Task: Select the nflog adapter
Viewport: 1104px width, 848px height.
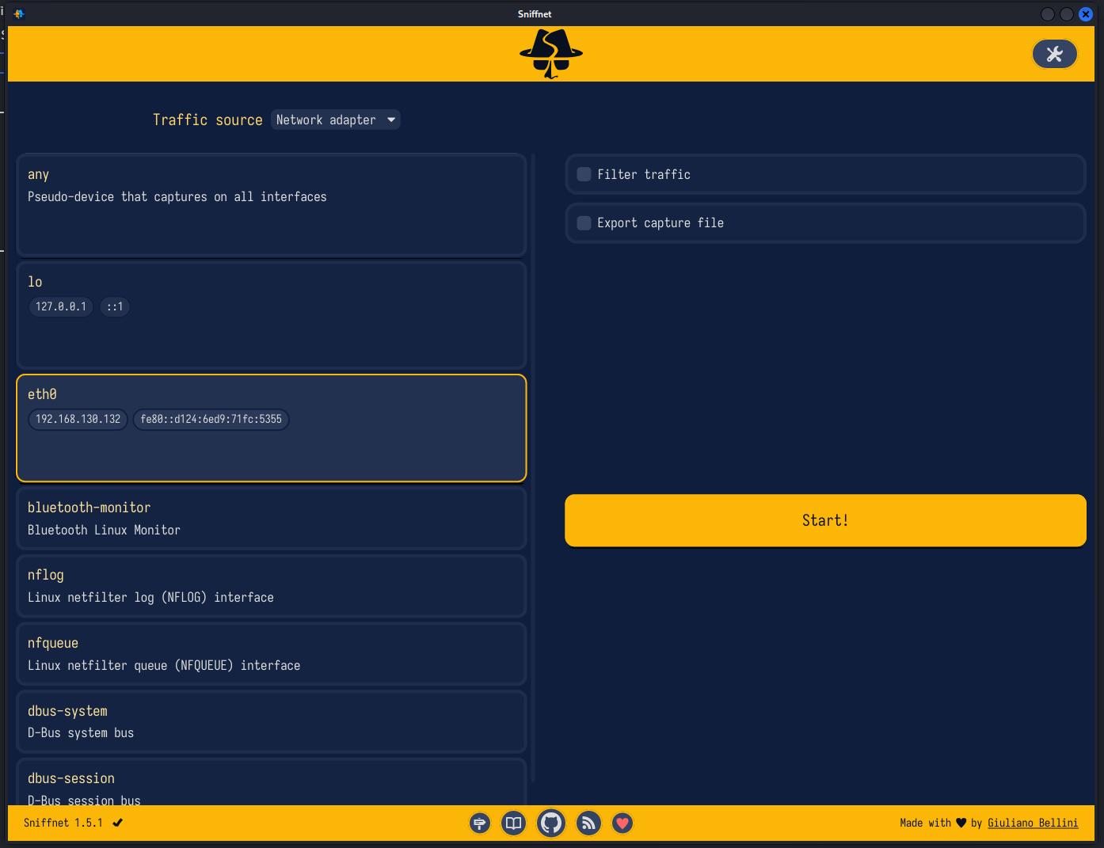Action: 272,586
